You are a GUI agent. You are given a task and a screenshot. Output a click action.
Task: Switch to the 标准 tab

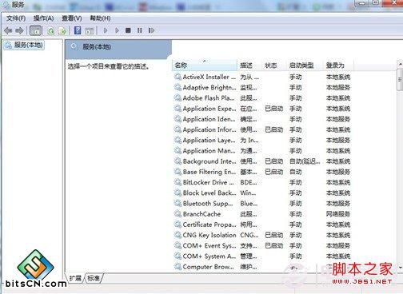94,278
